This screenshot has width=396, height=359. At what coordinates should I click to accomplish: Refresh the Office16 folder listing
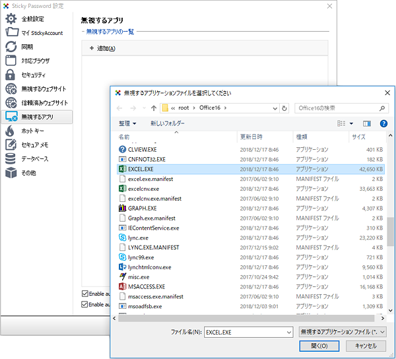coord(284,108)
